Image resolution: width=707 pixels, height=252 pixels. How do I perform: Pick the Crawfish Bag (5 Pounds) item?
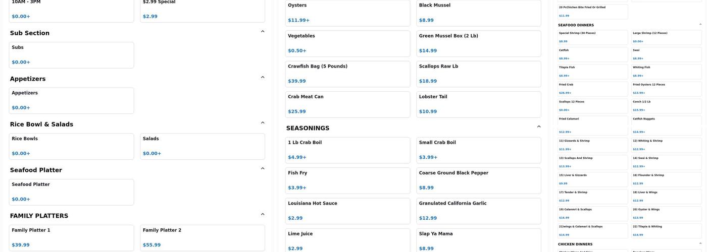pyautogui.click(x=347, y=74)
